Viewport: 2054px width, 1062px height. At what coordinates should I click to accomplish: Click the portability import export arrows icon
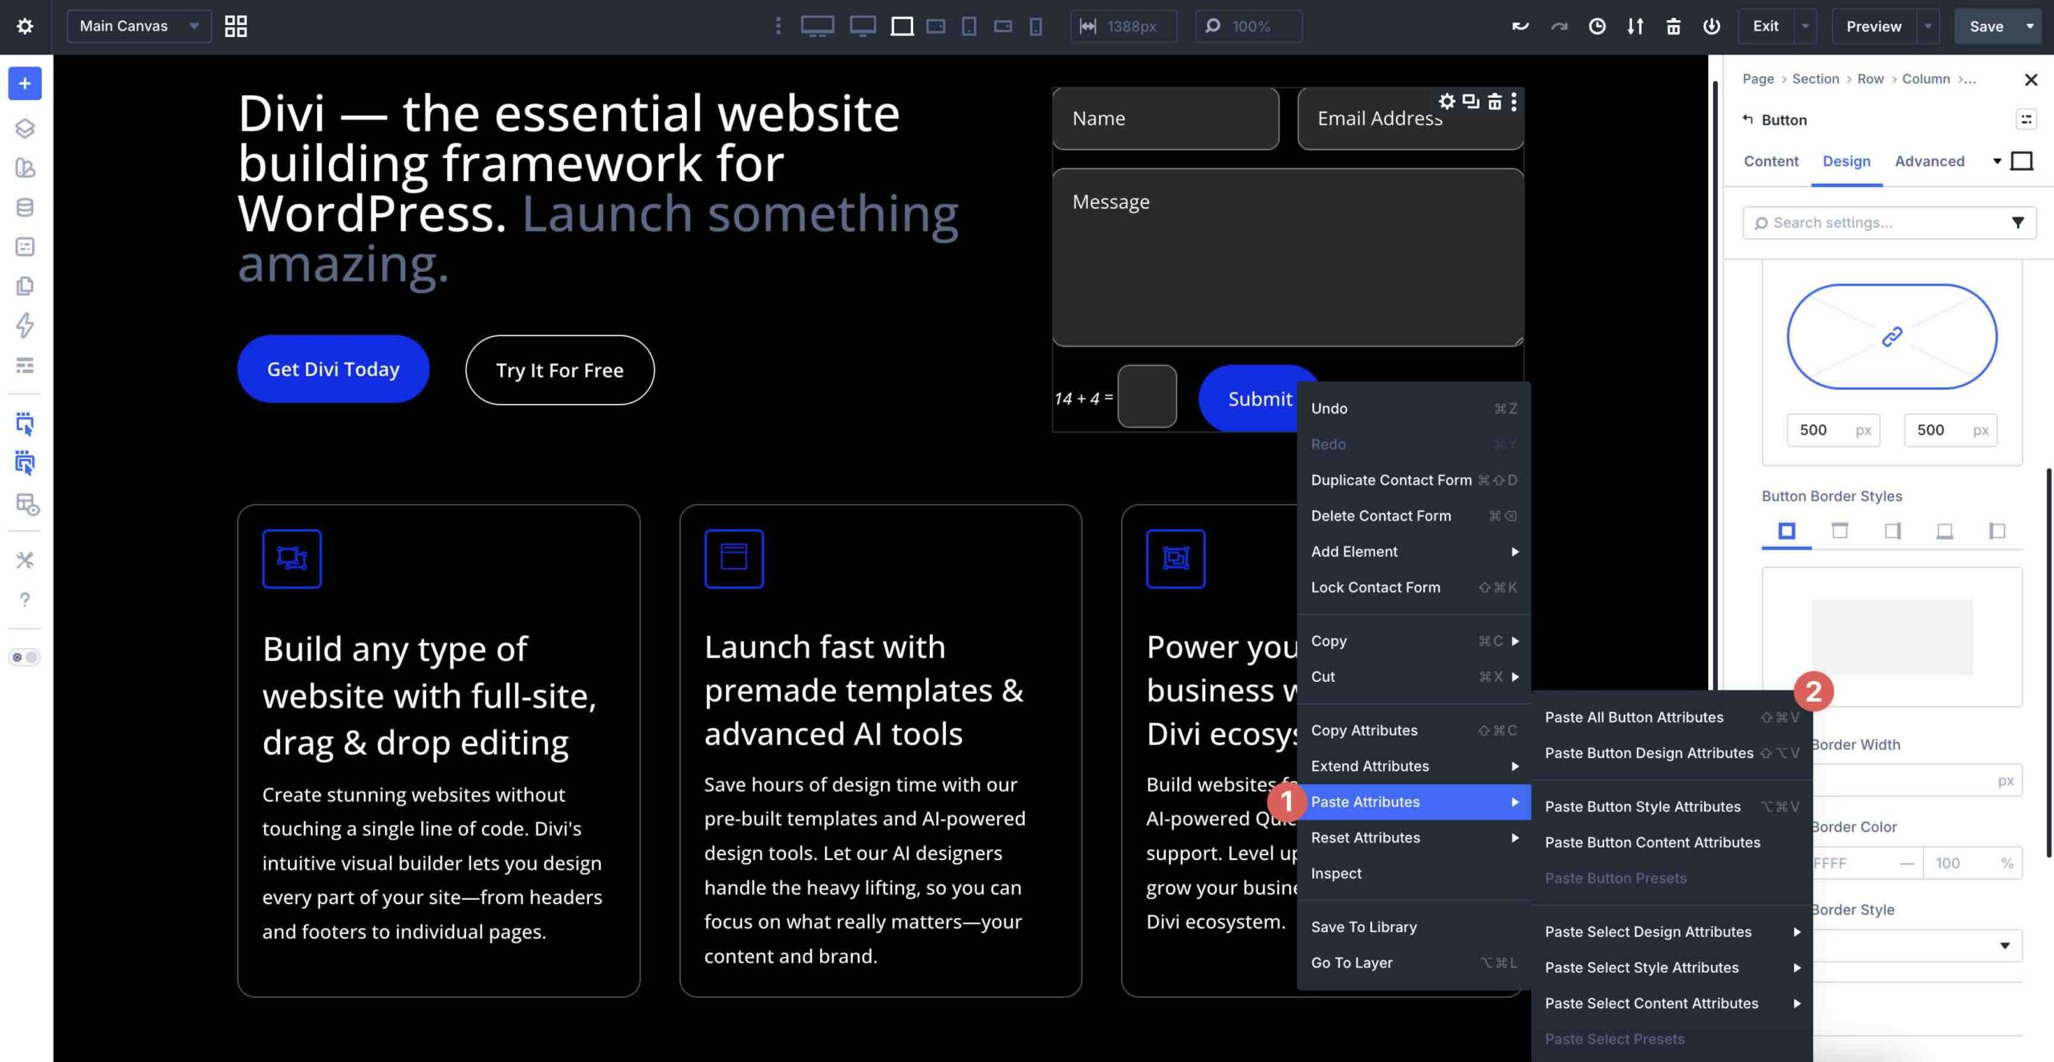coord(1634,26)
